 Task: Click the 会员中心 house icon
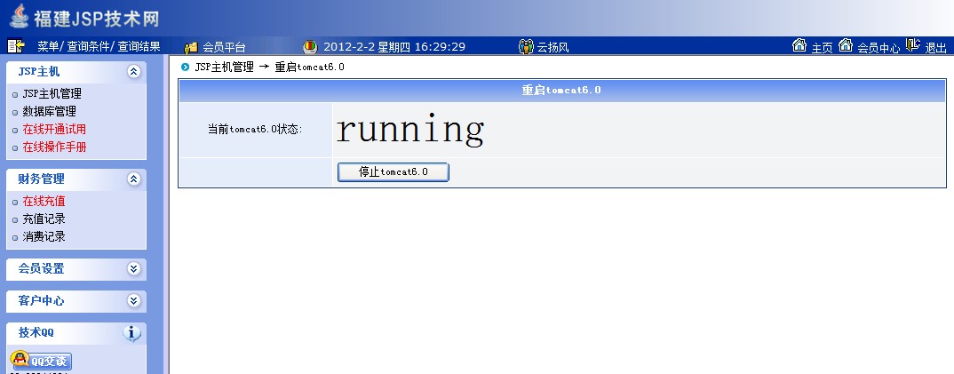tap(846, 46)
